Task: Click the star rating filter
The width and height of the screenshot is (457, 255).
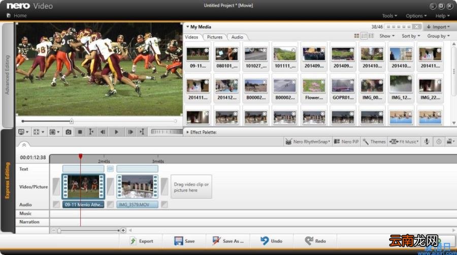Action: (x=399, y=27)
